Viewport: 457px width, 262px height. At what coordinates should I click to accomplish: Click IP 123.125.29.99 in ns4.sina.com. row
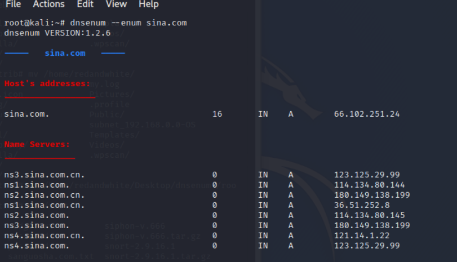(367, 246)
